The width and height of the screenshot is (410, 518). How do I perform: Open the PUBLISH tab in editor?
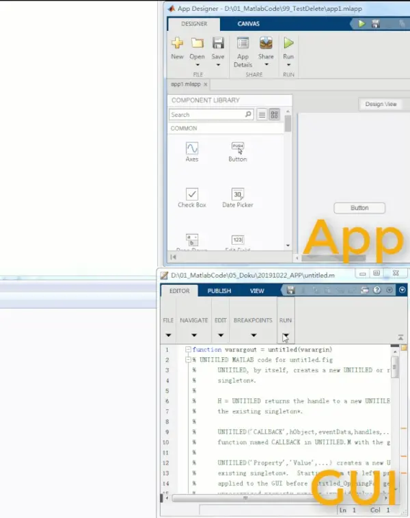point(219,291)
